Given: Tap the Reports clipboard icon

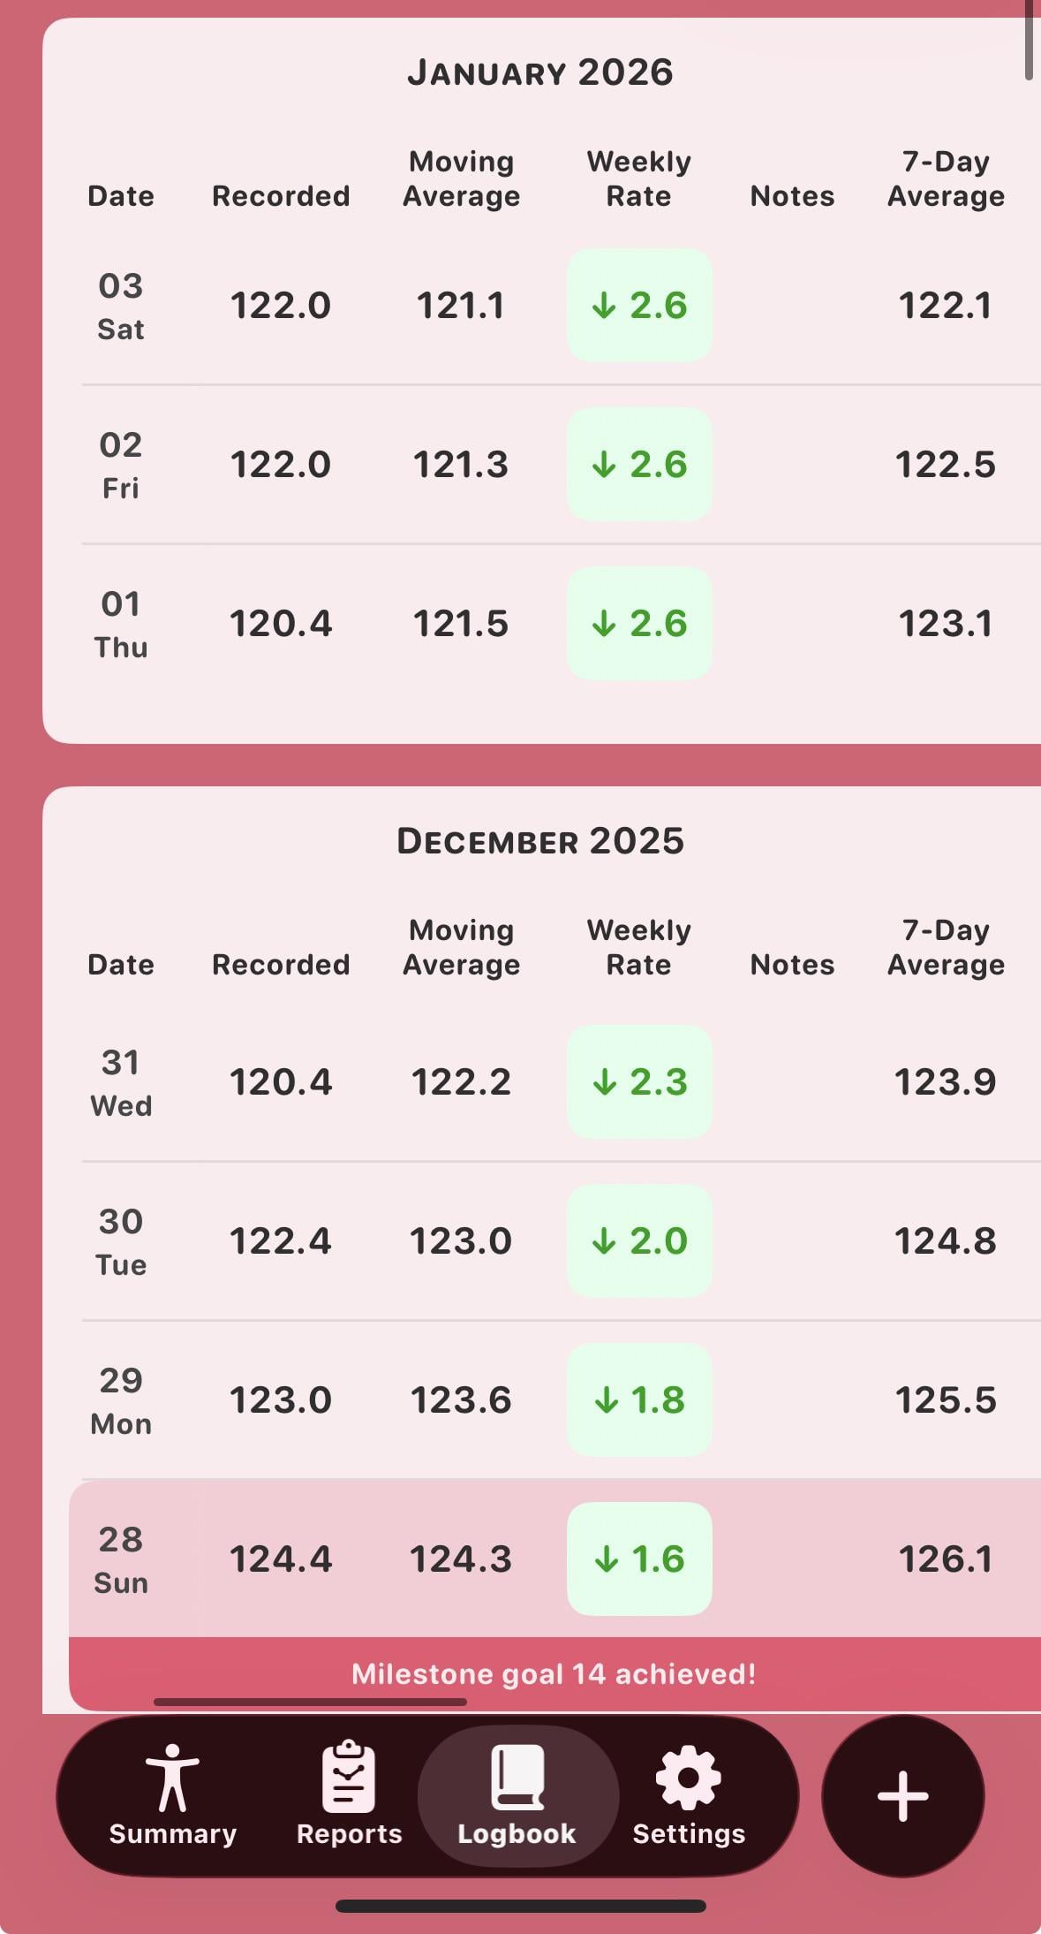Looking at the screenshot, I should [349, 1777].
